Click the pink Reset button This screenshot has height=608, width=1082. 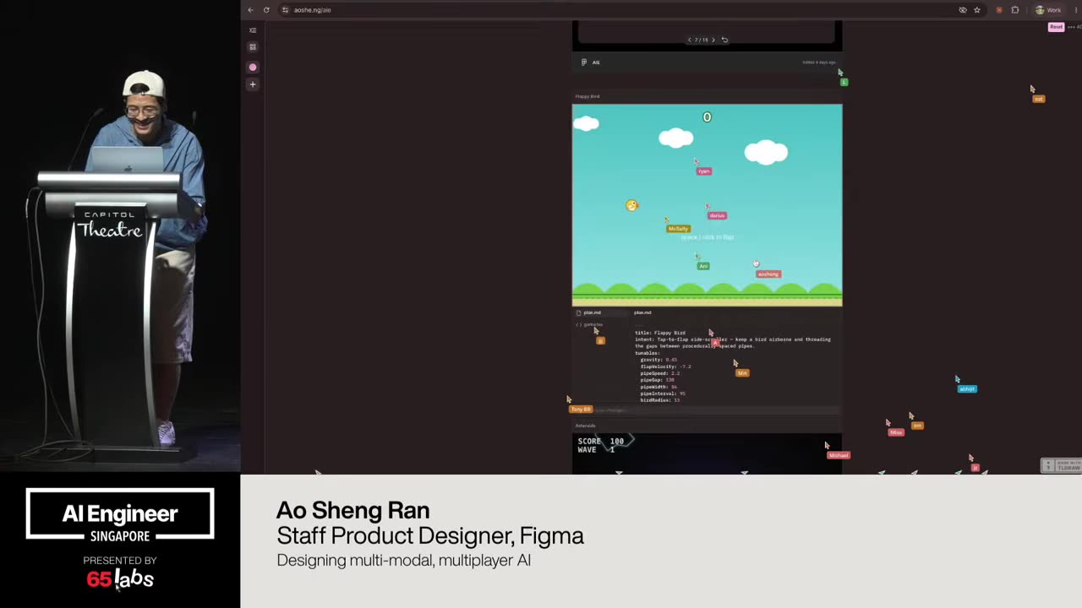[1056, 27]
